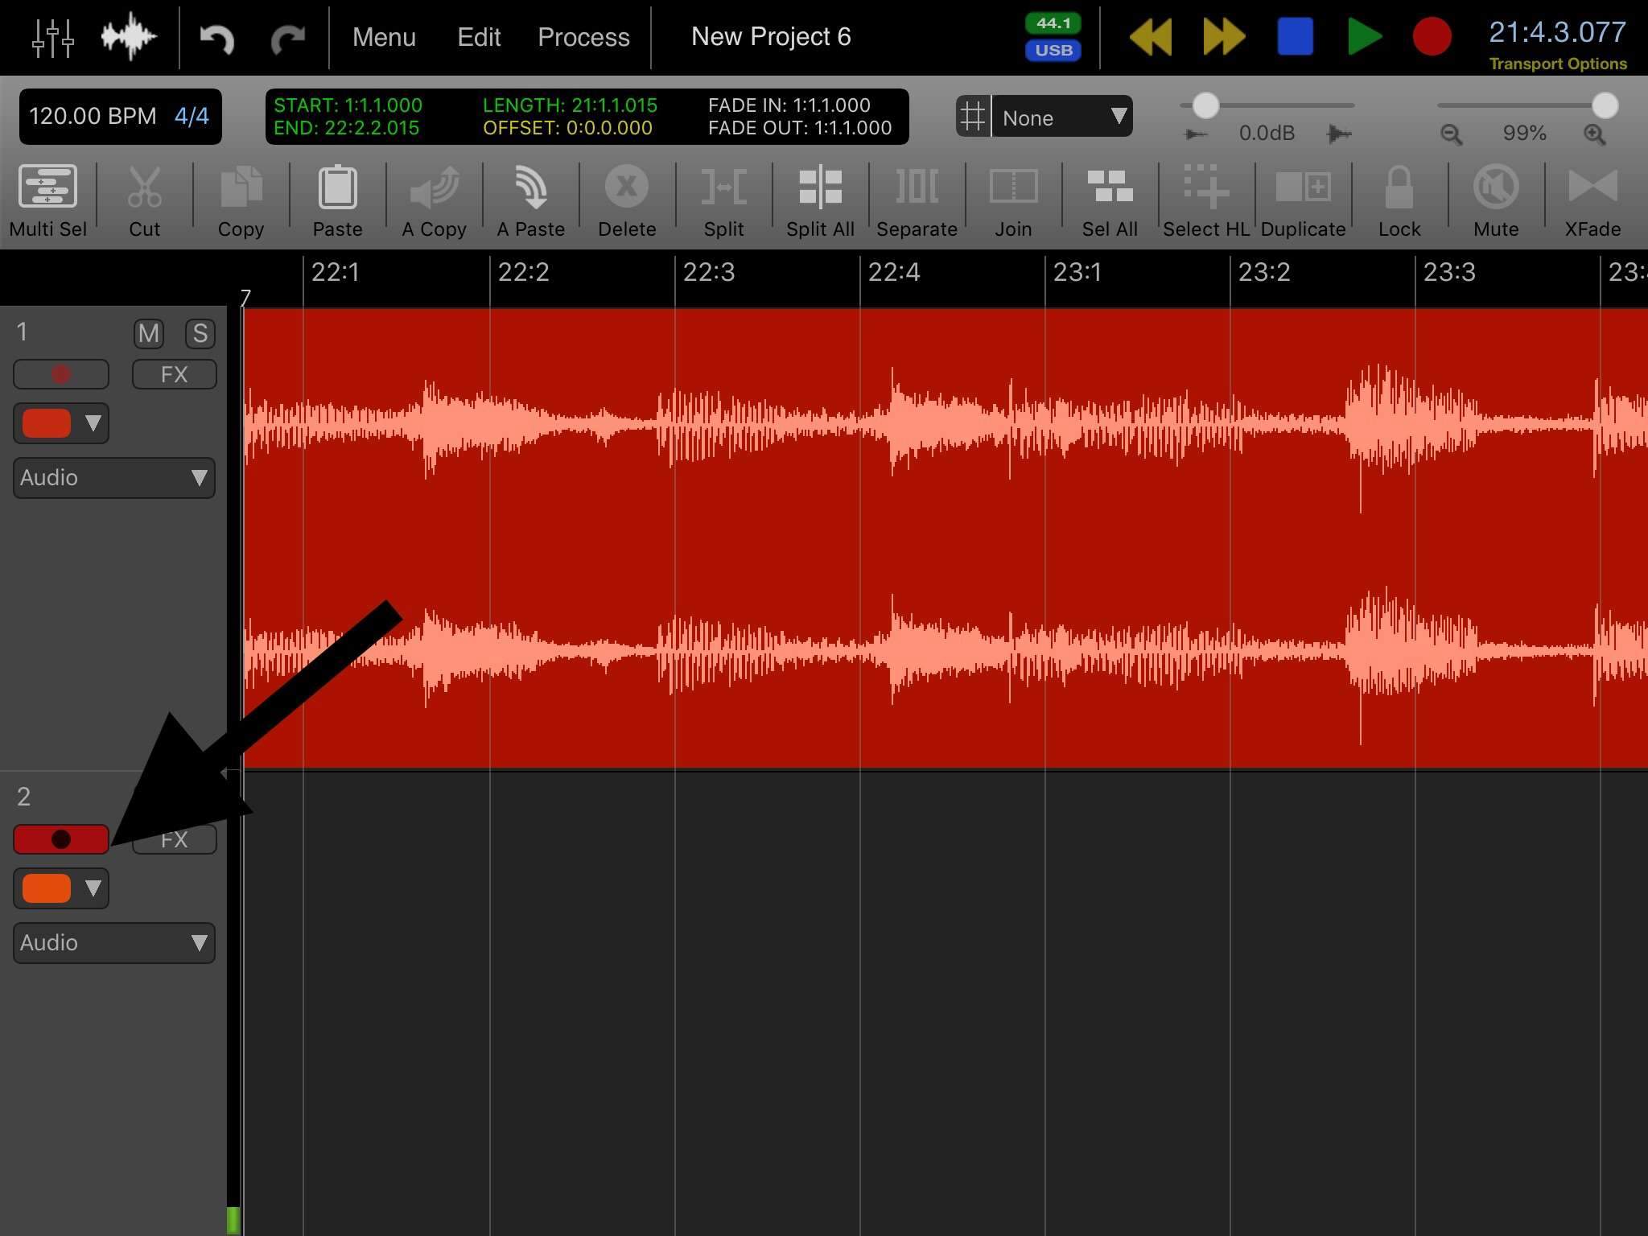
Task: Open the Edit menu
Action: tap(479, 37)
